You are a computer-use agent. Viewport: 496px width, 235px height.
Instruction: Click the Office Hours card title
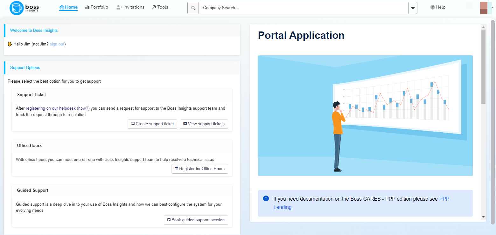click(x=29, y=146)
